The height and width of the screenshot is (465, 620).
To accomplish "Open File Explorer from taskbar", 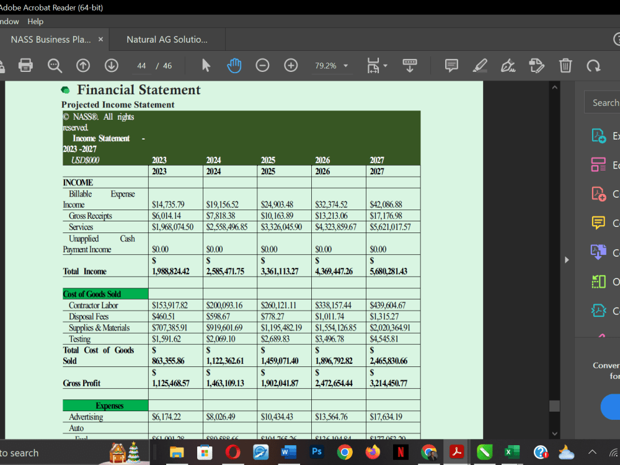I will tap(177, 452).
